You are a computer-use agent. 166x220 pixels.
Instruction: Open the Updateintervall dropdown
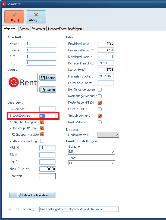tap(108, 135)
